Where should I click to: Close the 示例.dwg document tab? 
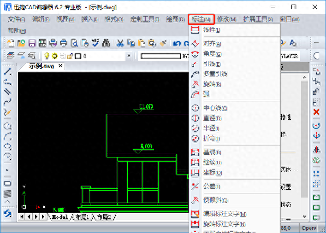[60, 66]
